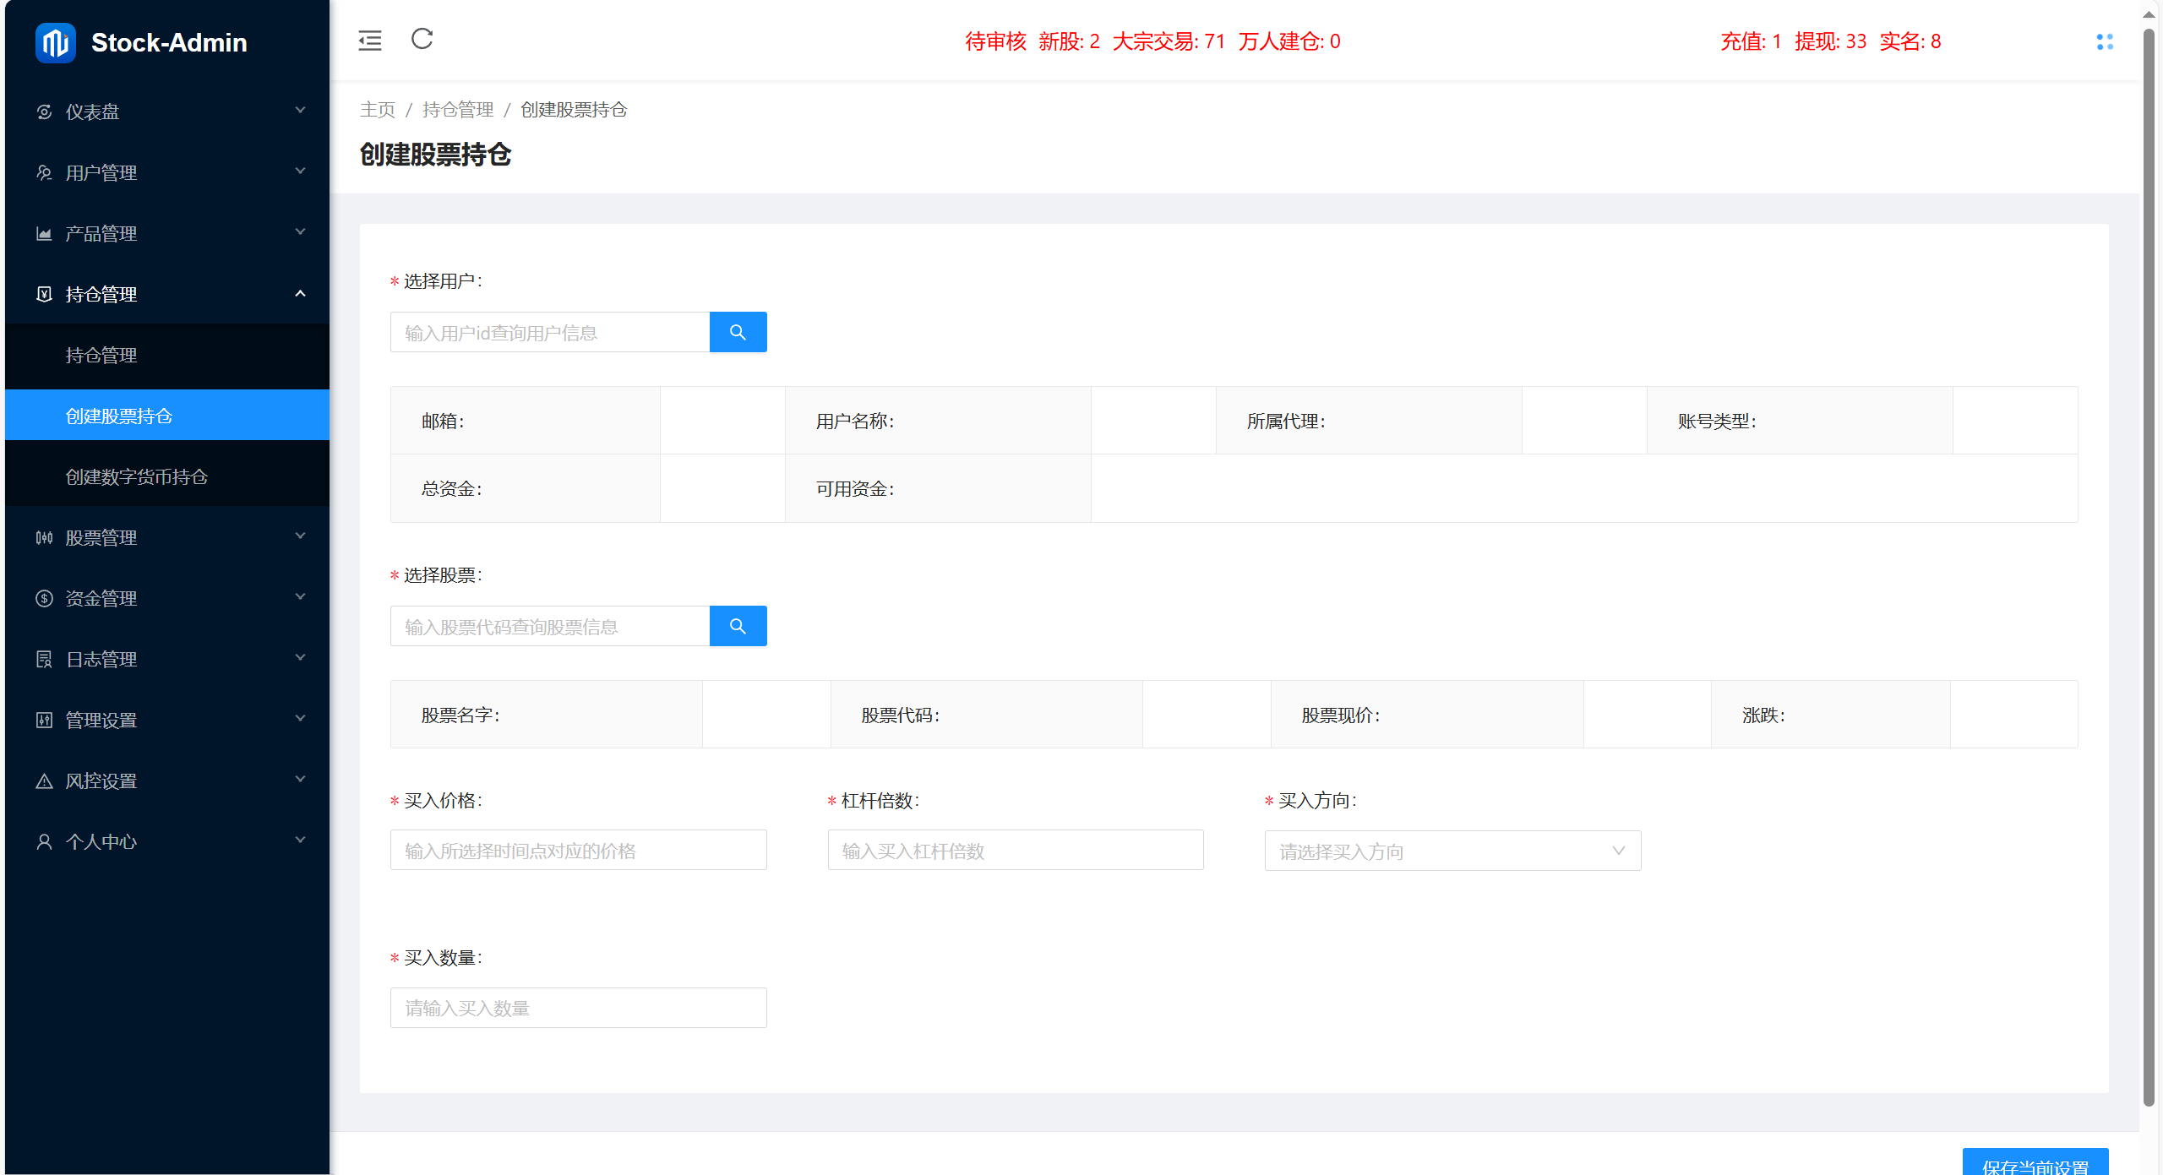Open the top-right app grid icon
Viewport: 2163px width, 1175px height.
point(2105,41)
